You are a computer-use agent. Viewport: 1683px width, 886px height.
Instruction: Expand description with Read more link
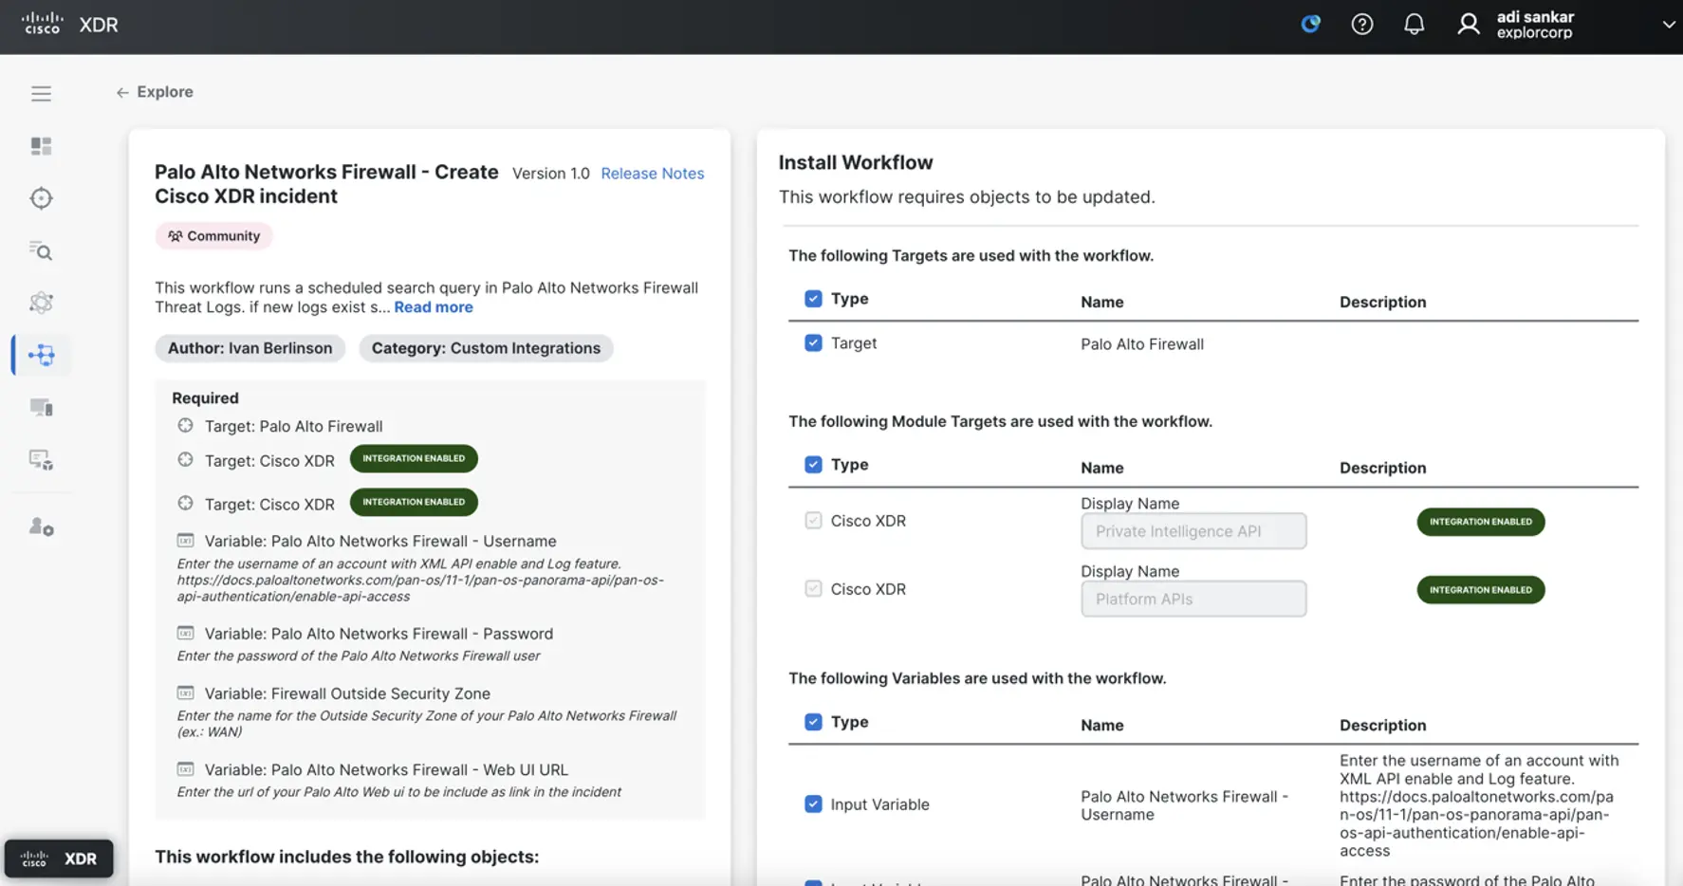433,307
